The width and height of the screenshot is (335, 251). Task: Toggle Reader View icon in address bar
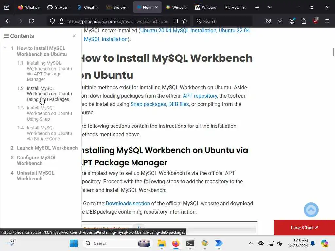pos(176,21)
